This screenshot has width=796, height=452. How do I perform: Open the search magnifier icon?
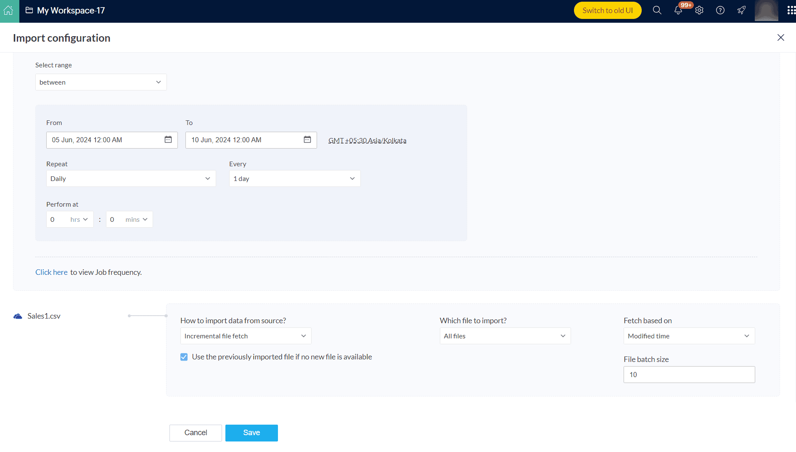point(657,11)
